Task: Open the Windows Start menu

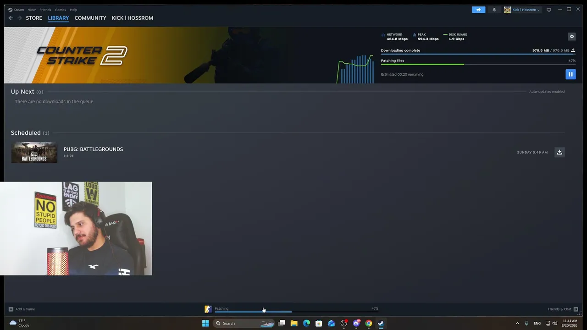Action: (x=205, y=323)
